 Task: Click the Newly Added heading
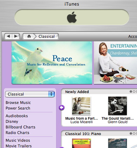(x=77, y=92)
